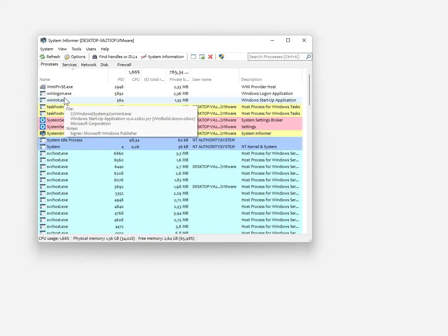Click icon of svchost.exe PID 6076
The height and width of the screenshot is (336, 448).
click(43, 180)
